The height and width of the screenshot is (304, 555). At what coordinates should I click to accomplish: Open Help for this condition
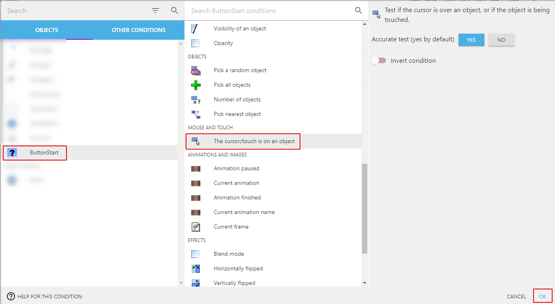click(45, 297)
